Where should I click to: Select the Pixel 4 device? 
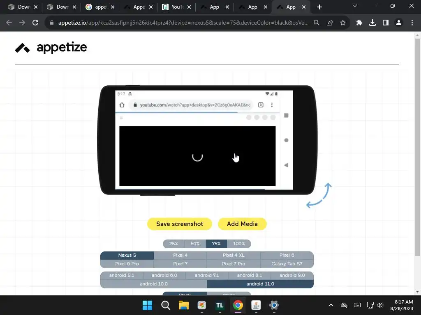[x=180, y=255]
